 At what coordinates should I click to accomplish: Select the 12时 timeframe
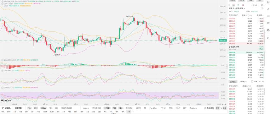click(x=81, y=111)
